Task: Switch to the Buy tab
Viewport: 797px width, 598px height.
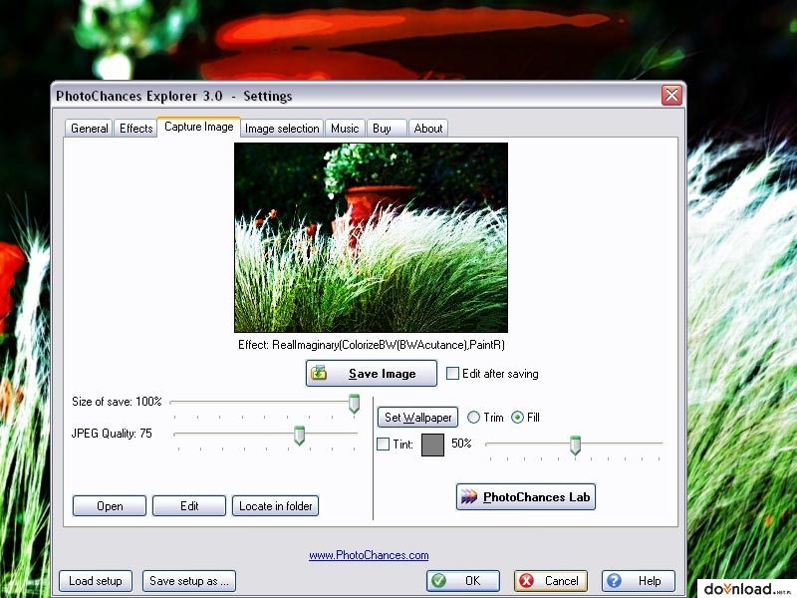Action: [387, 129]
